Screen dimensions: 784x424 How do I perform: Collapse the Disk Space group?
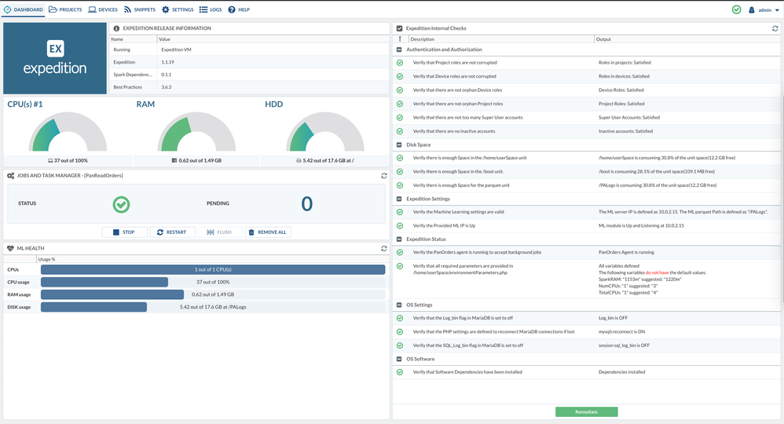(x=400, y=144)
